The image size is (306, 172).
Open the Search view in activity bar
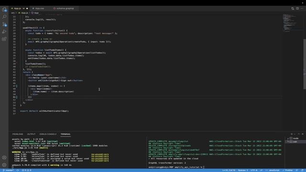click(4, 17)
